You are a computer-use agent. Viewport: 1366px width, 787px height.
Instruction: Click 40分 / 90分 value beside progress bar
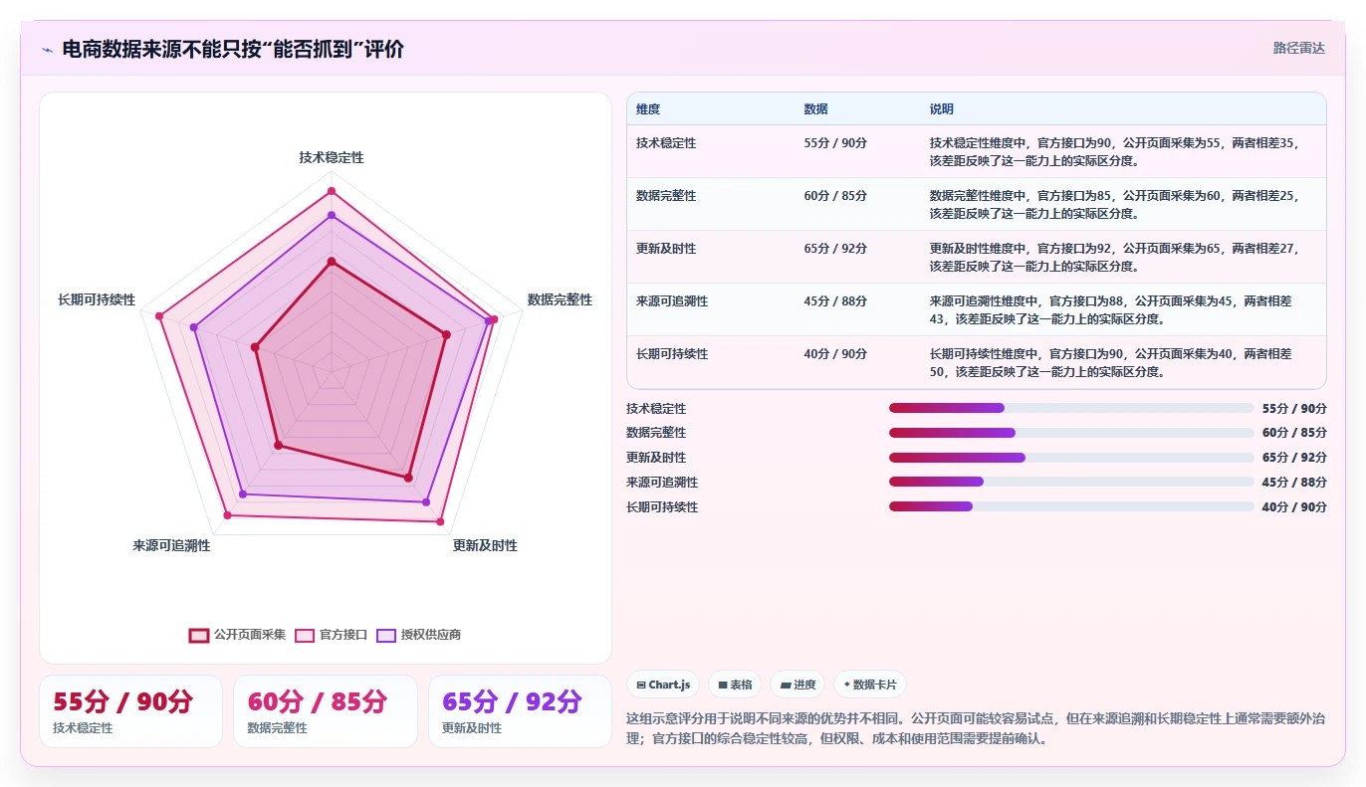pos(1294,507)
